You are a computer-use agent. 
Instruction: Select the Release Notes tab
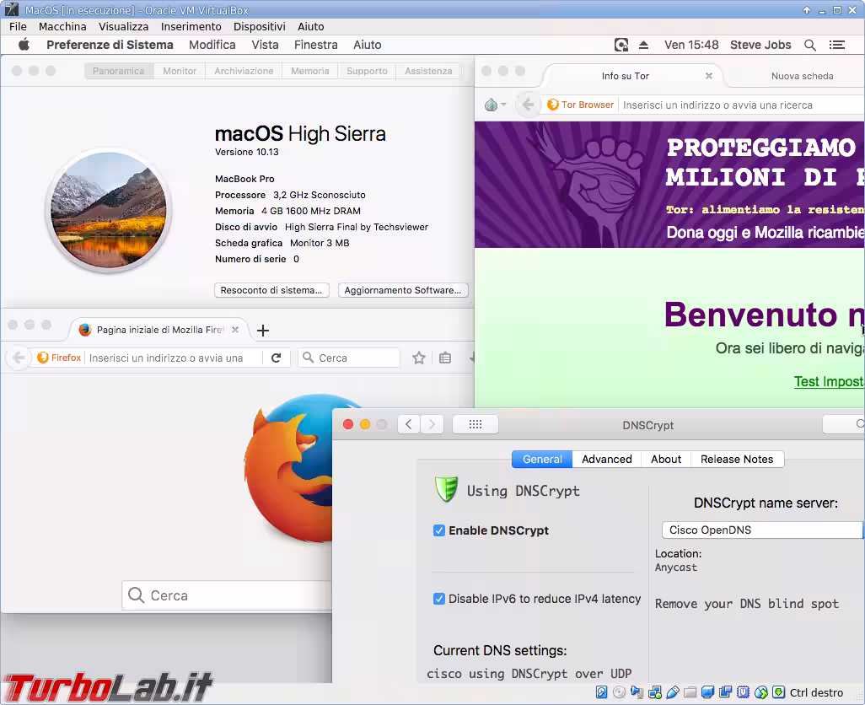click(736, 460)
